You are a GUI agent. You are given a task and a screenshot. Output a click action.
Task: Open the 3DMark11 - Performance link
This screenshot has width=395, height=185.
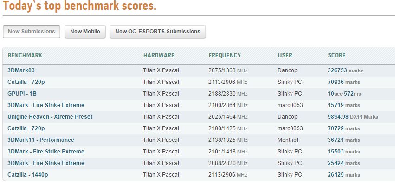coord(41,140)
